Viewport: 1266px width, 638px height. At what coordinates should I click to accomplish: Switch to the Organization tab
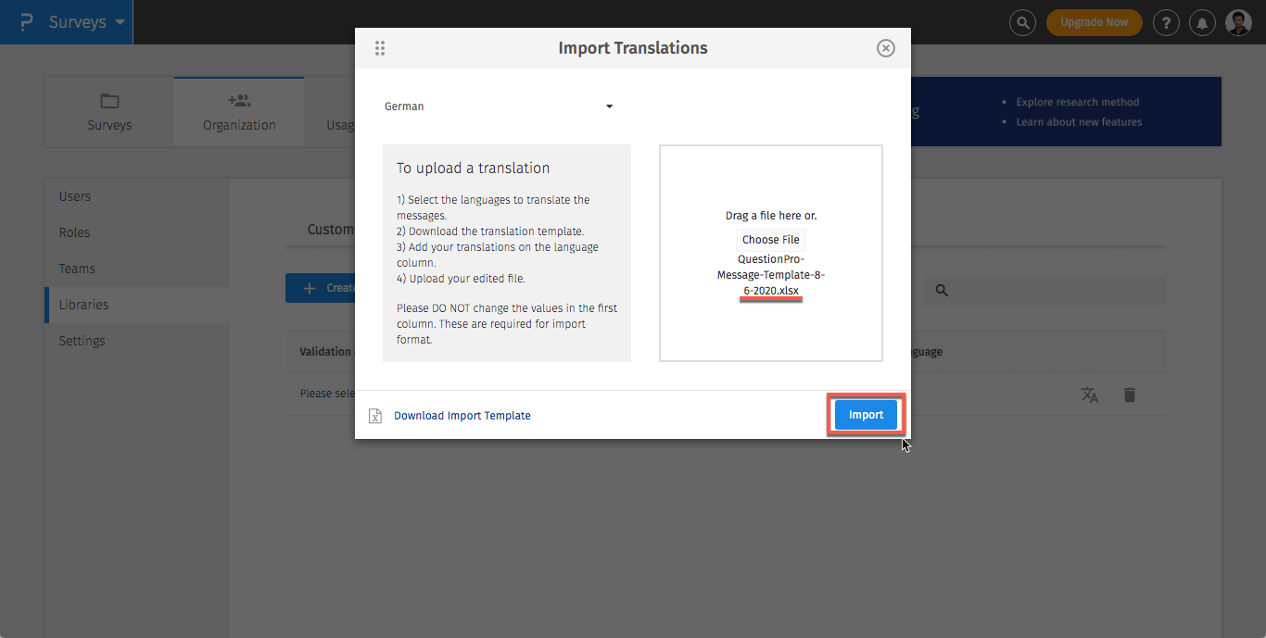tap(238, 111)
